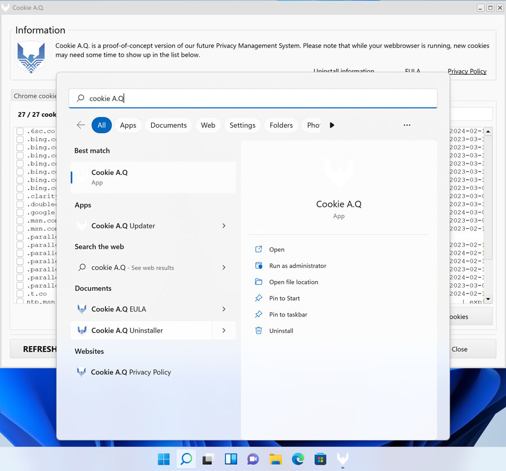
Task: Click Open in the app details pane
Action: (x=277, y=250)
